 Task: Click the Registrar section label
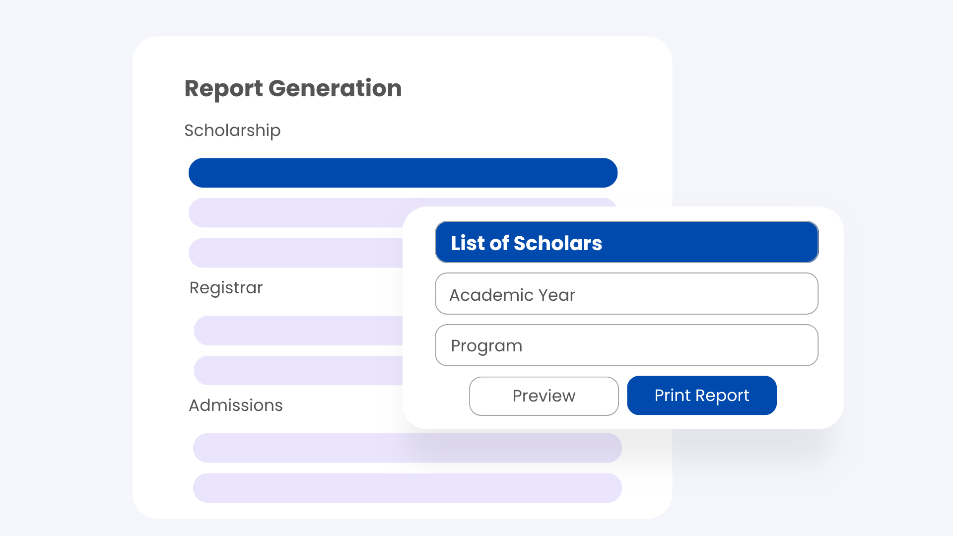(226, 288)
